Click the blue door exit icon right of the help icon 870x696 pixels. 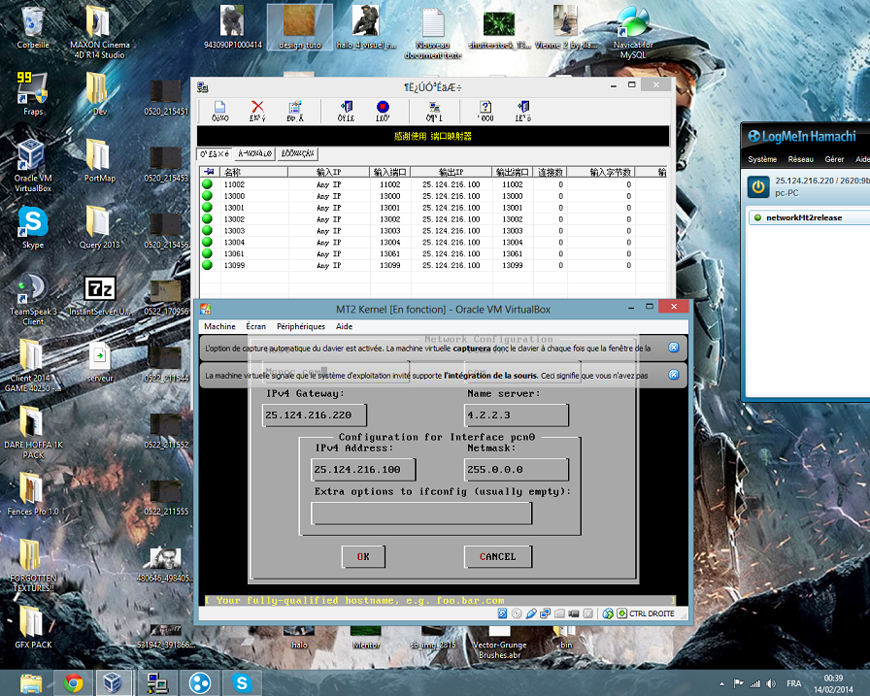point(522,111)
